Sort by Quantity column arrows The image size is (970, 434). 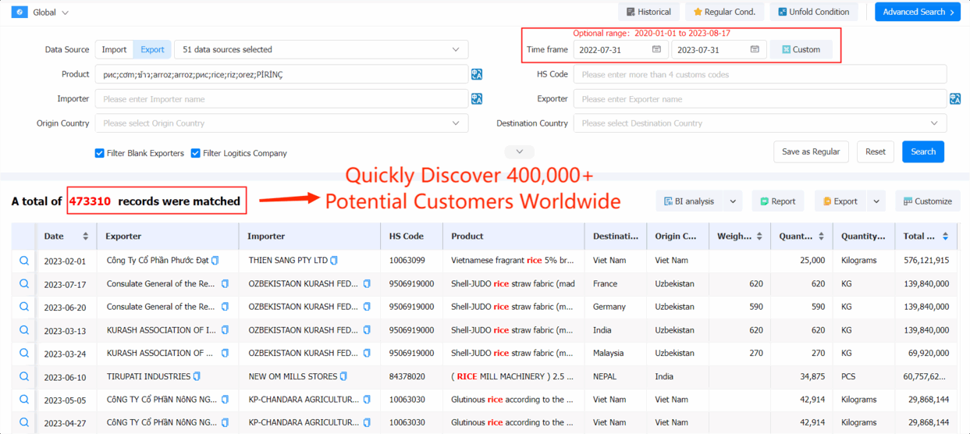tap(821, 236)
